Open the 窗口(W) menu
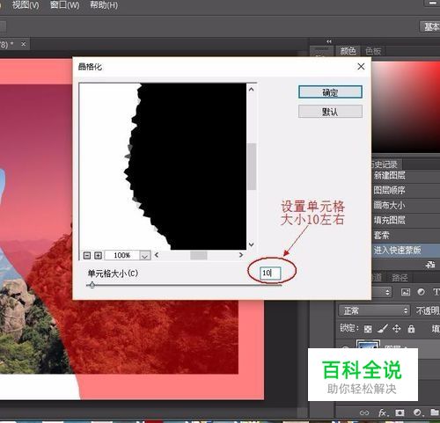 click(x=64, y=5)
